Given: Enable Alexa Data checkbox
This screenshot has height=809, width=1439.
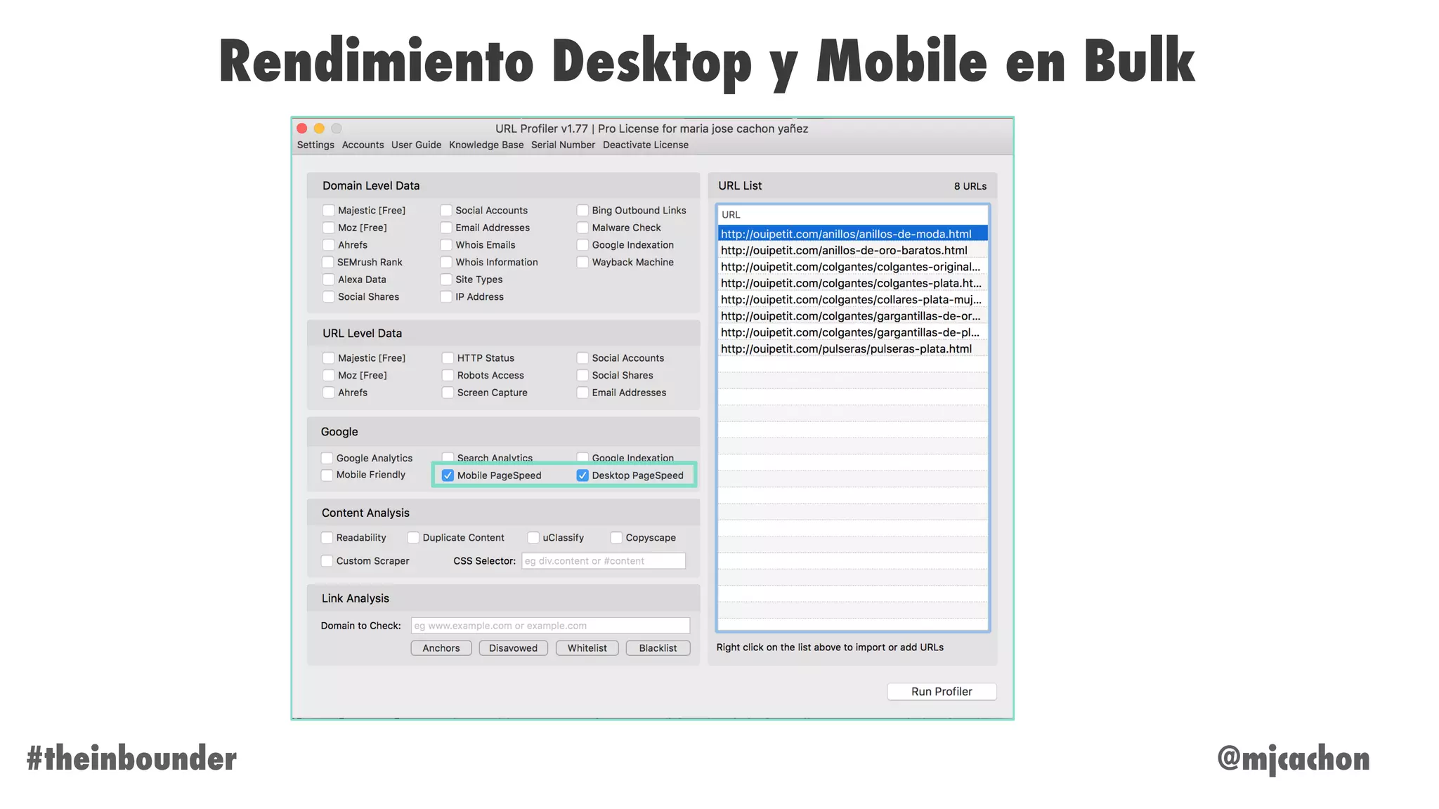Looking at the screenshot, I should coord(328,279).
